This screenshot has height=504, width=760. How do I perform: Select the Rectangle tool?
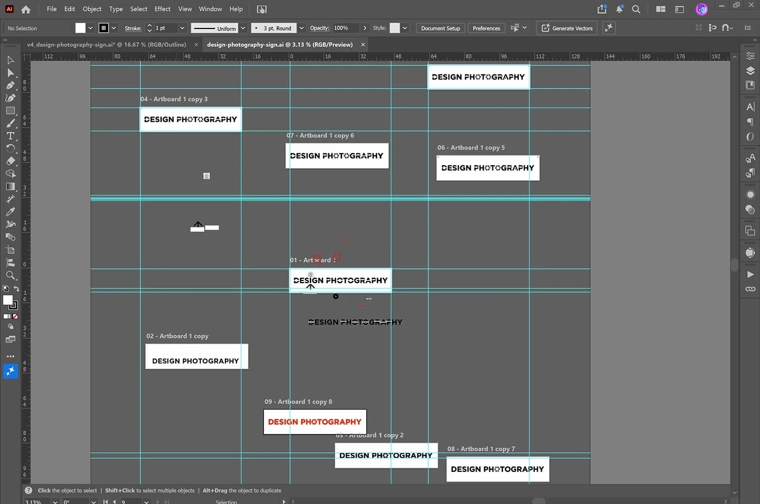[11, 111]
